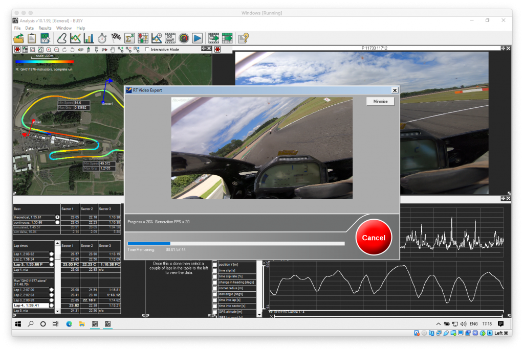Open the bar chart histogram tool
Image resolution: width=524 pixels, height=351 pixels.
point(89,38)
